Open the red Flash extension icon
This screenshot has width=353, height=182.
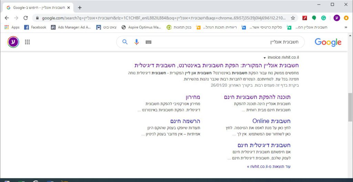(305, 18)
